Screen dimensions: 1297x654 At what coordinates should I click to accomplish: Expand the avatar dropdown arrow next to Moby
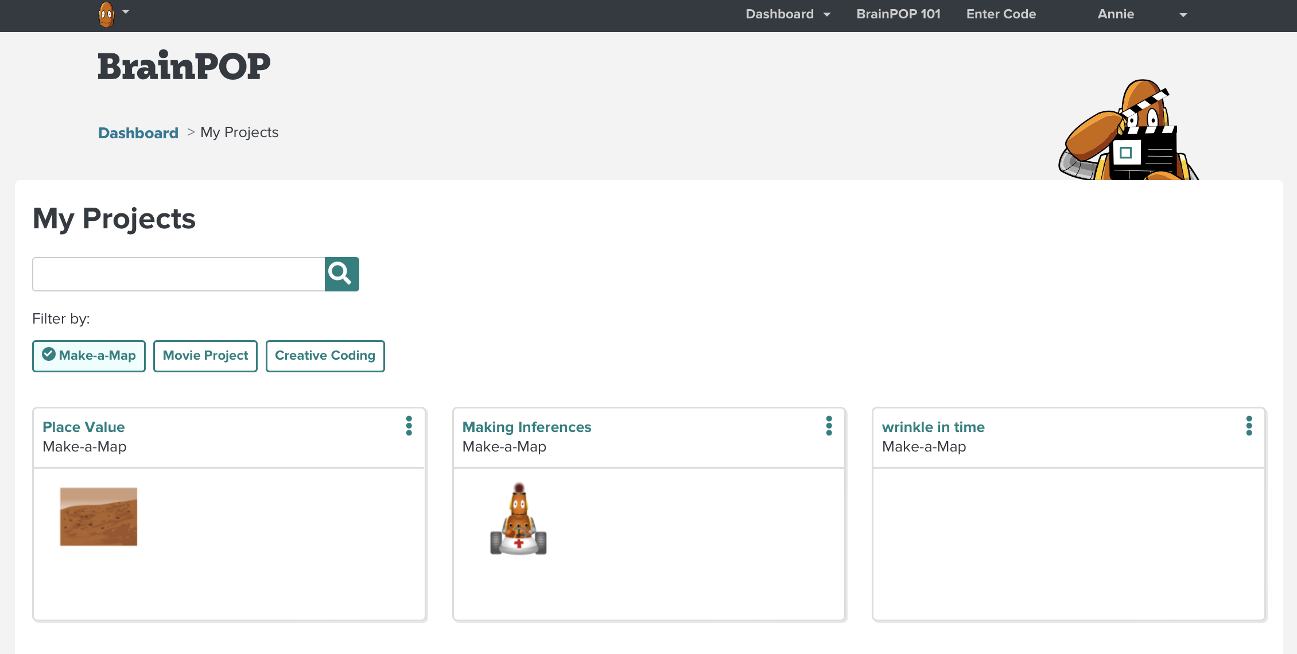pos(126,11)
